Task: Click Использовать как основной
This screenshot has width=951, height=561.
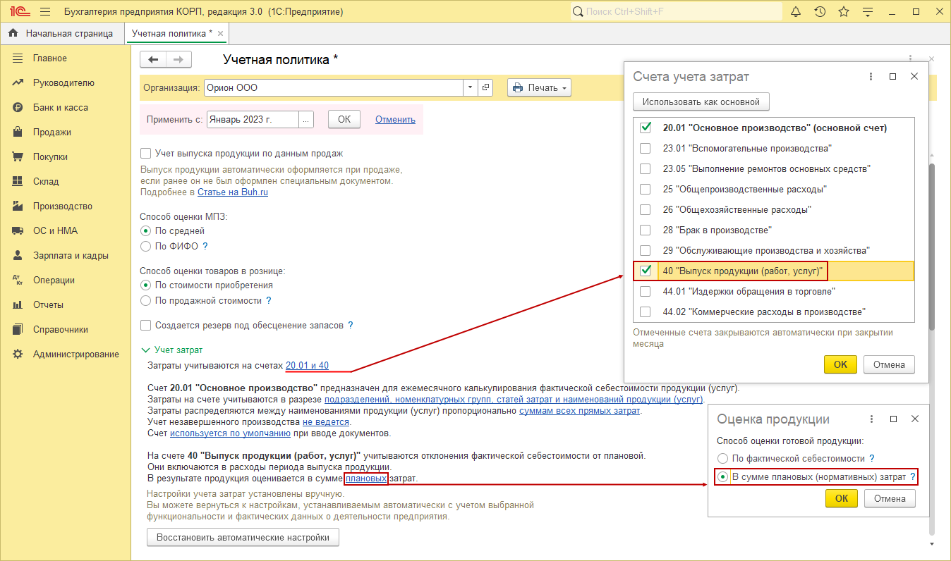Action: click(x=701, y=102)
